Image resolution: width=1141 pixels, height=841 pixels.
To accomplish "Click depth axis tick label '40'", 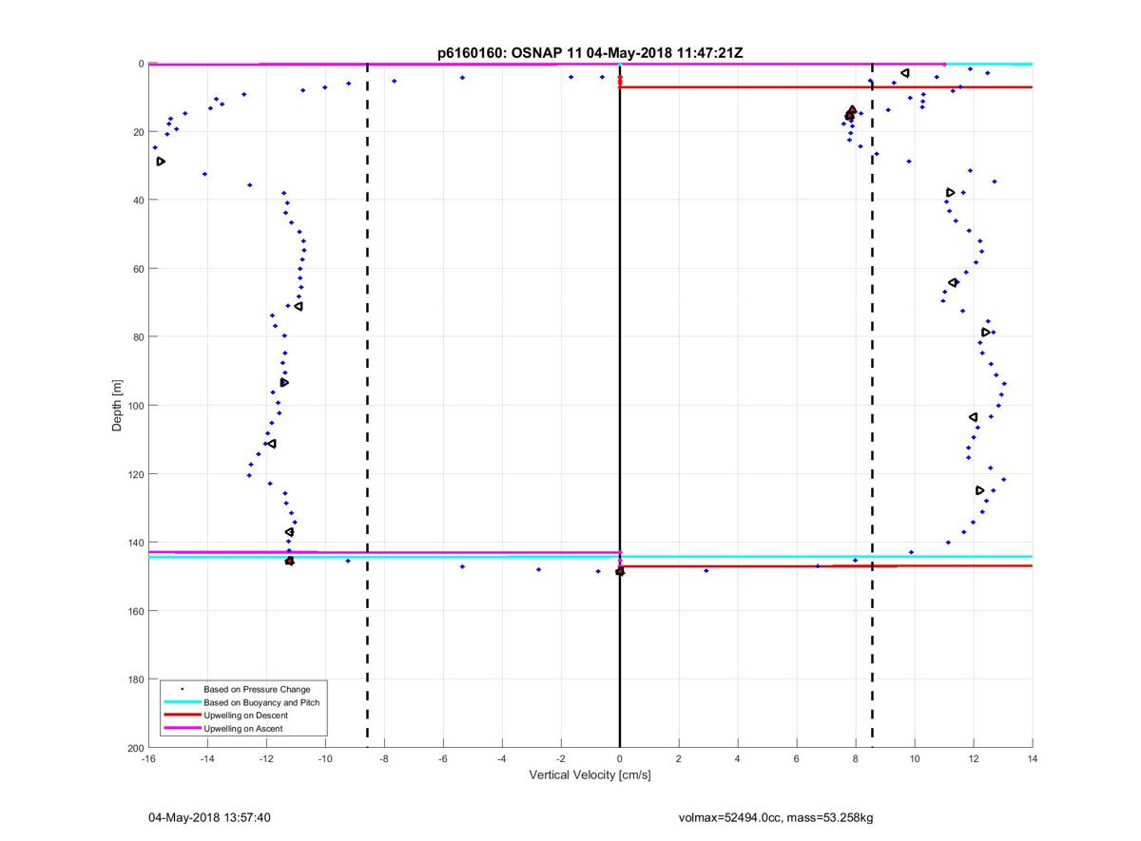I will [138, 201].
